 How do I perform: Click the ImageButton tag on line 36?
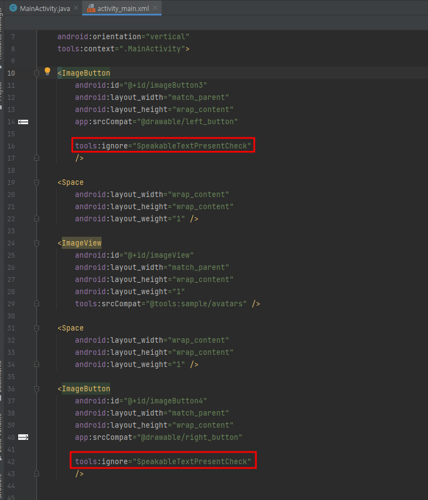(x=86, y=389)
